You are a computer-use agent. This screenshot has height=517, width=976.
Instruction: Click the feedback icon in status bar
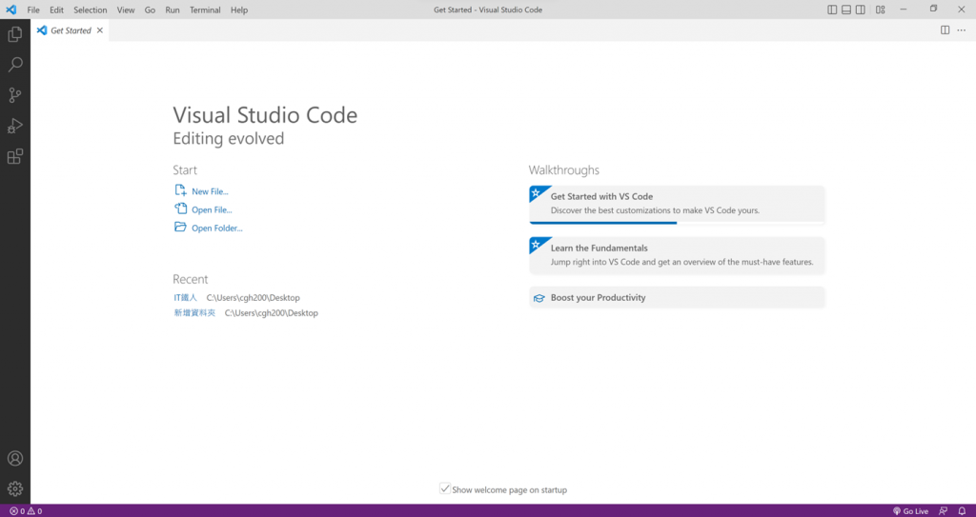coord(943,511)
